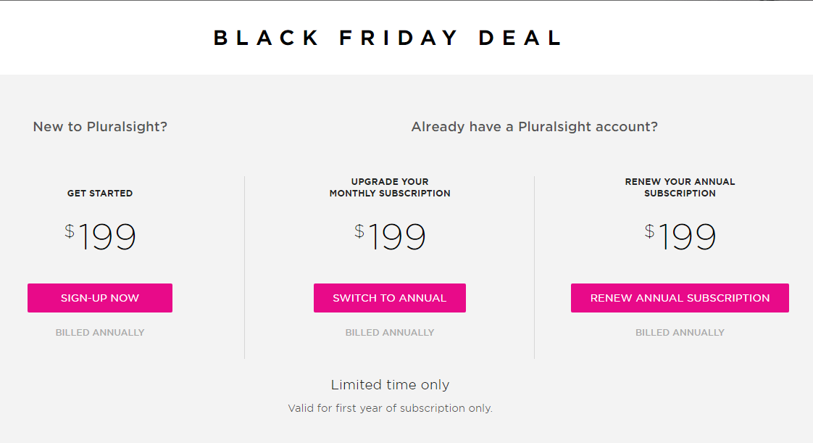Image resolution: width=813 pixels, height=443 pixels.
Task: Click the GET STARTED label
Action: [100, 194]
